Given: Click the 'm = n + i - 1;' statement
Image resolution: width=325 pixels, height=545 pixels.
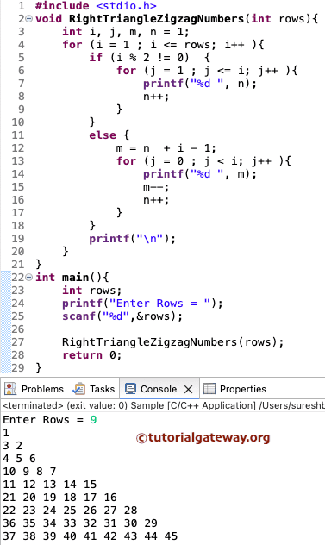Looking at the screenshot, I should pos(166,148).
